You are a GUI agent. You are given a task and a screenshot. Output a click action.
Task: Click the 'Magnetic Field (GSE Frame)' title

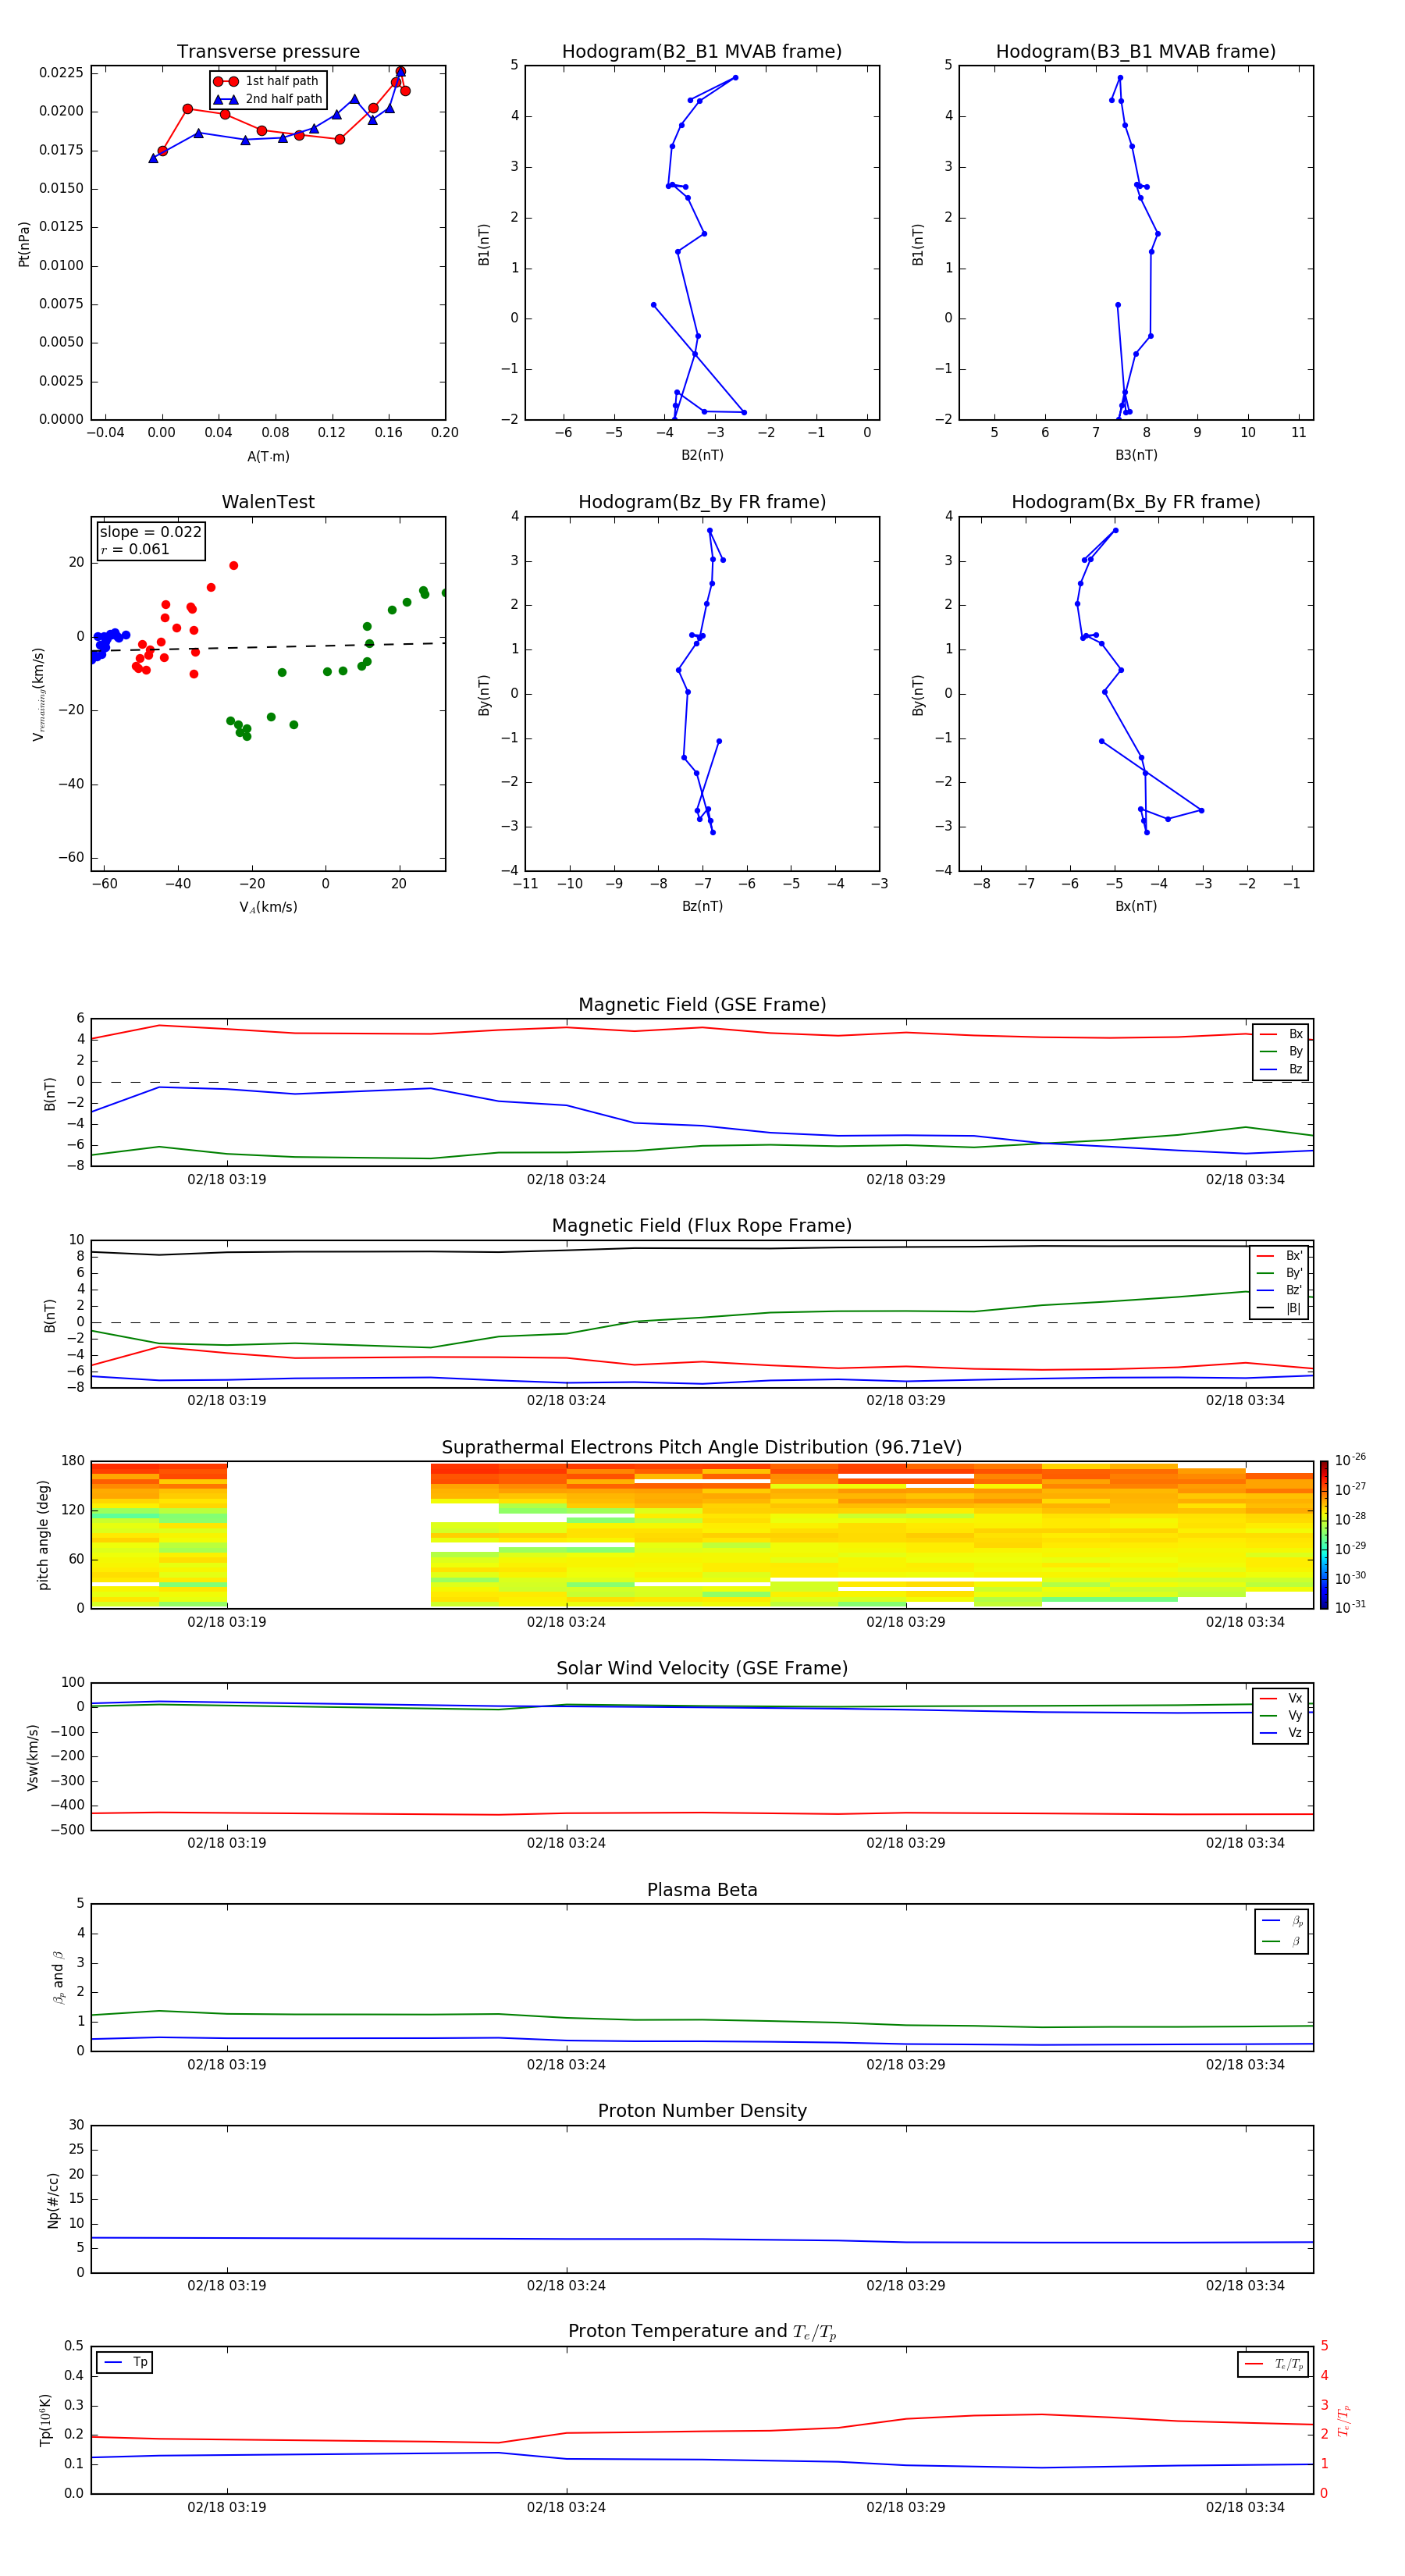[702, 1005]
